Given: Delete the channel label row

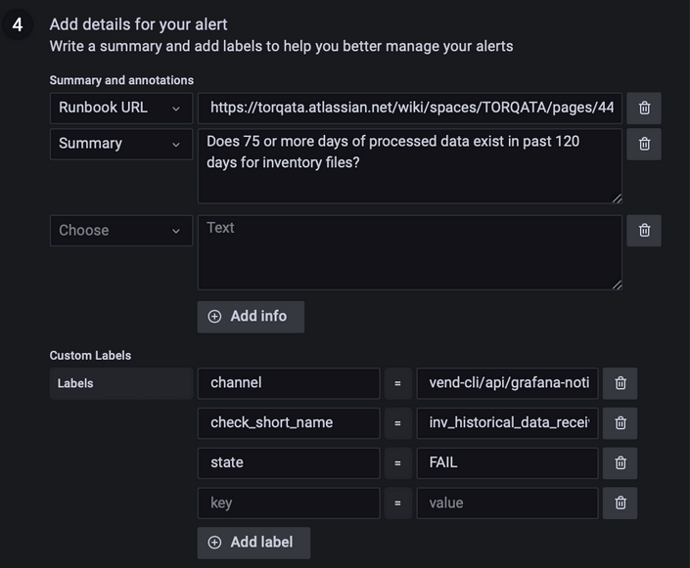Looking at the screenshot, I should (x=621, y=383).
